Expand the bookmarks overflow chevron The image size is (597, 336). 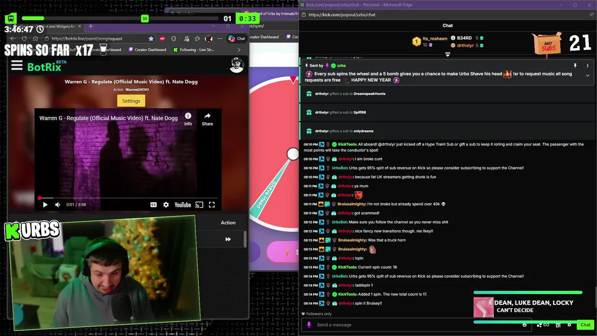[x=239, y=50]
